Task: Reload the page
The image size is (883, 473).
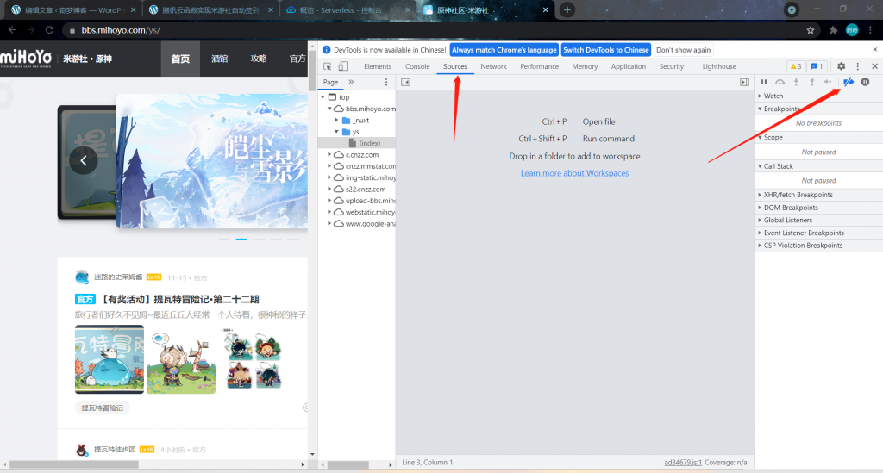Action: pyautogui.click(x=49, y=30)
